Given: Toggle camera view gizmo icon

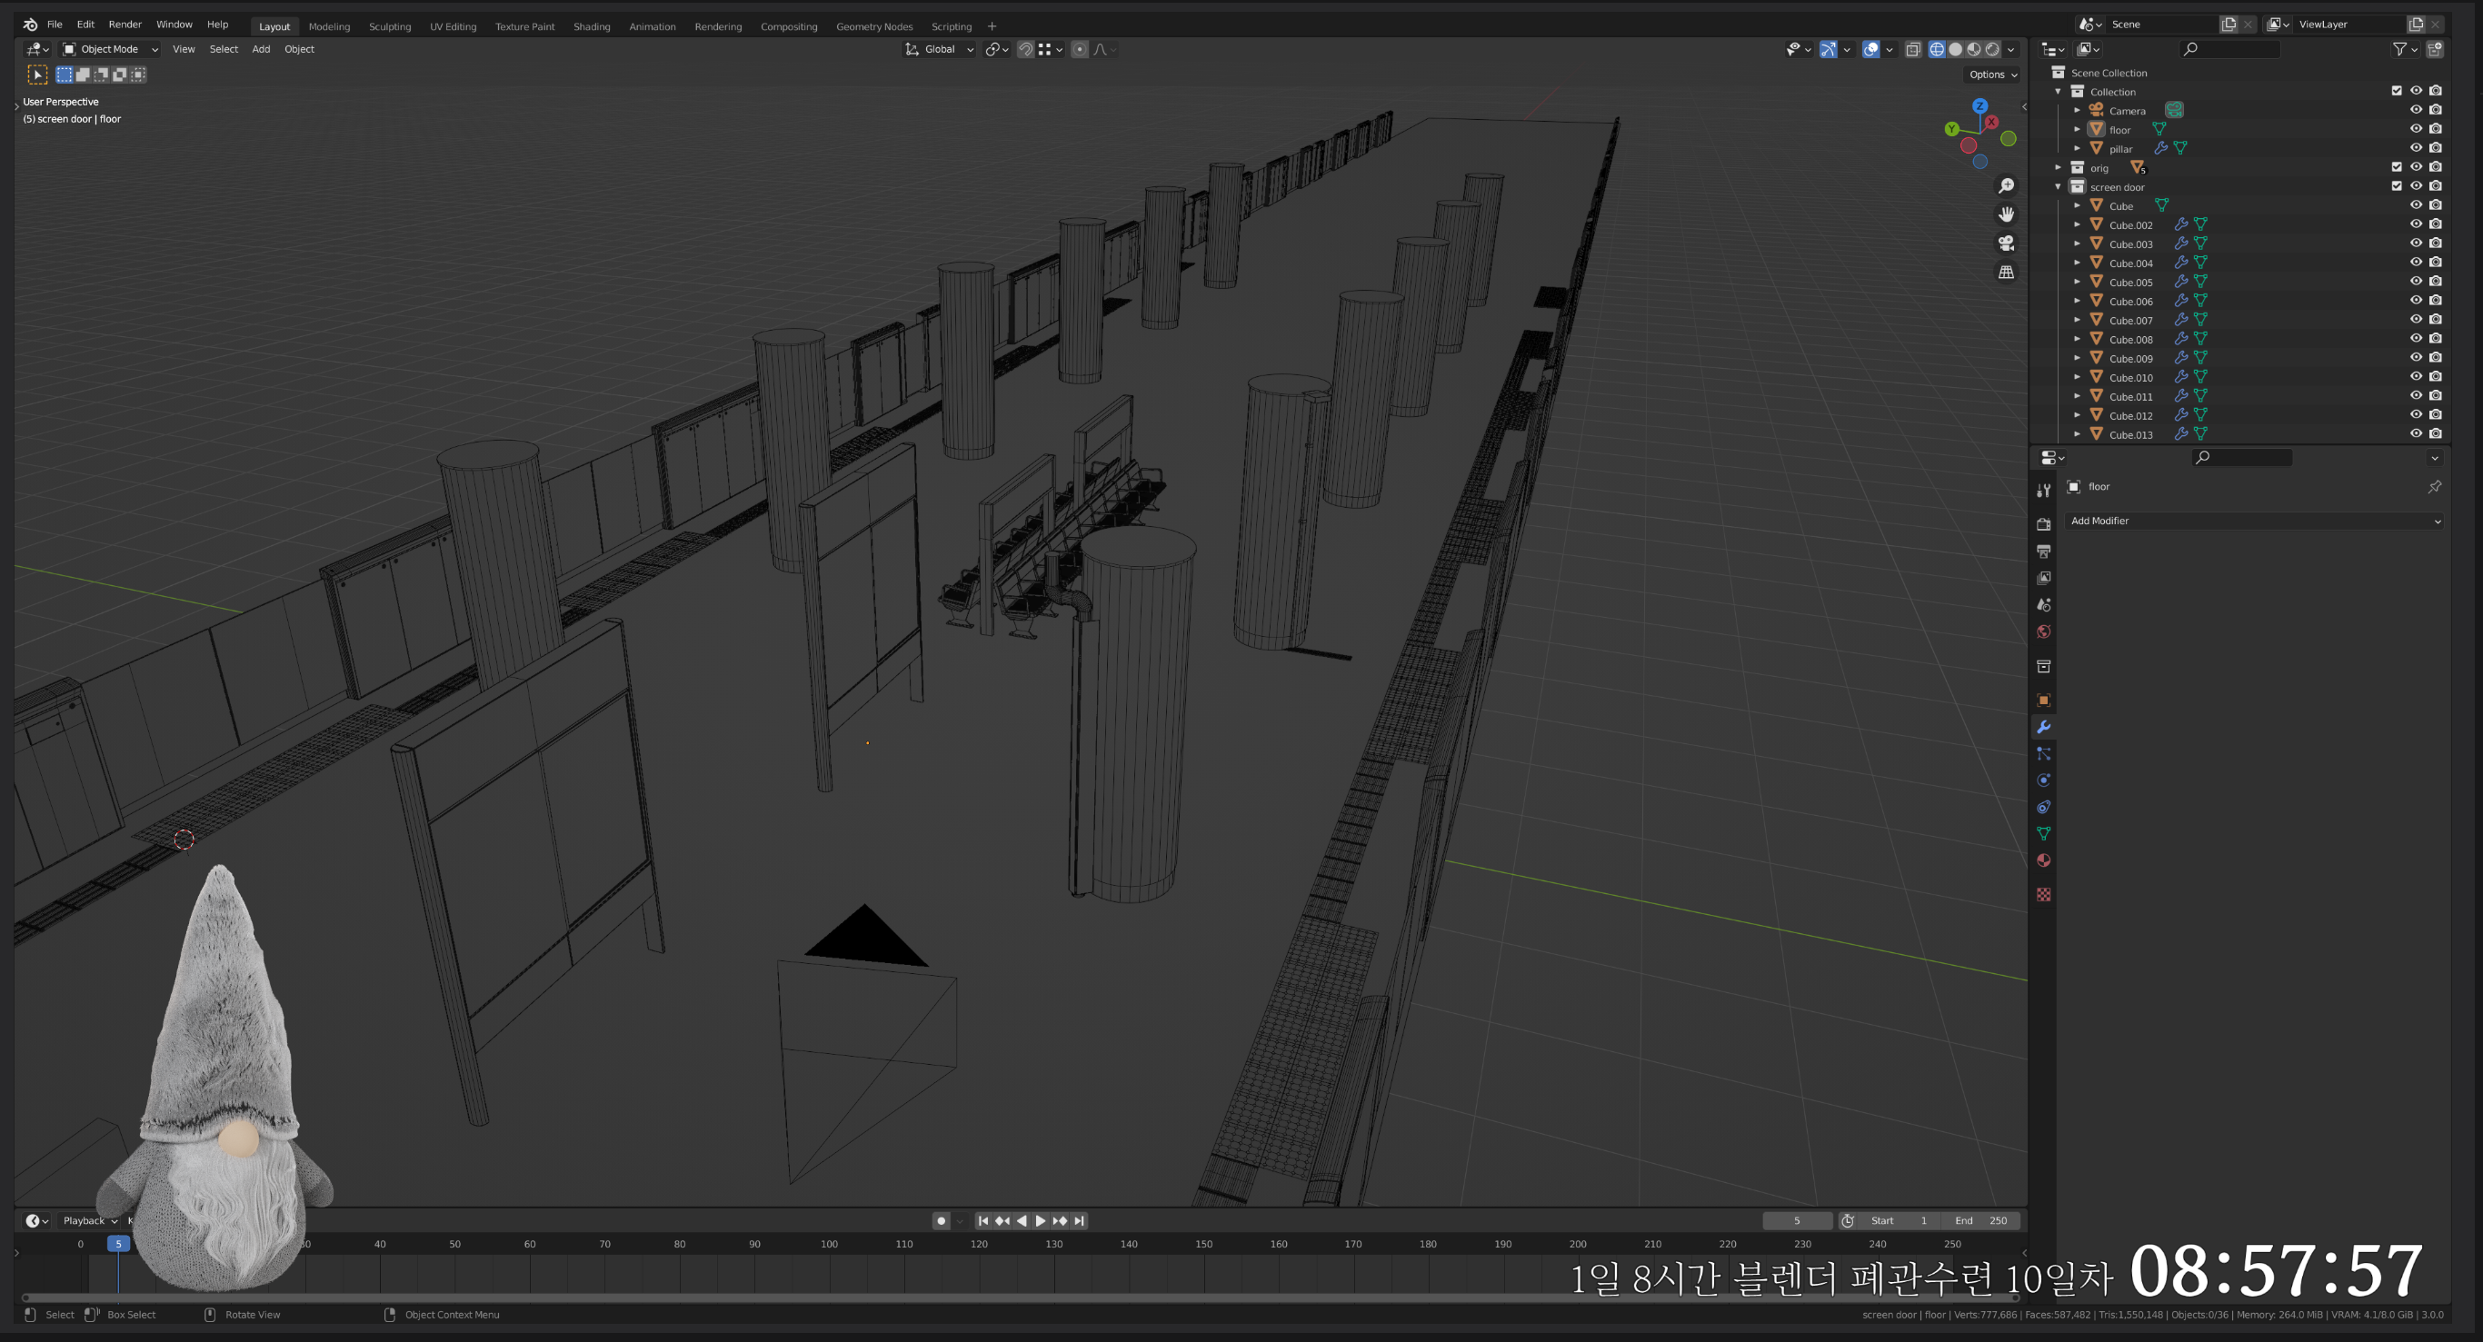Looking at the screenshot, I should tap(2006, 243).
